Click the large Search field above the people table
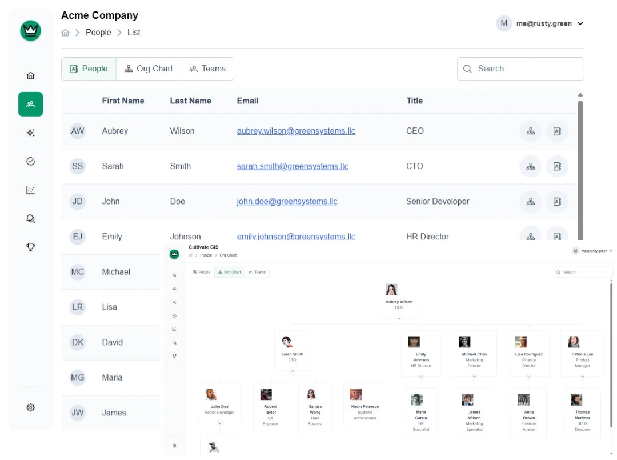The image size is (617, 460). [x=520, y=69]
